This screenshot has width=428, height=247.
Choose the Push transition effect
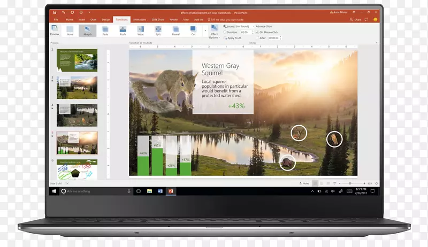[x=123, y=30]
